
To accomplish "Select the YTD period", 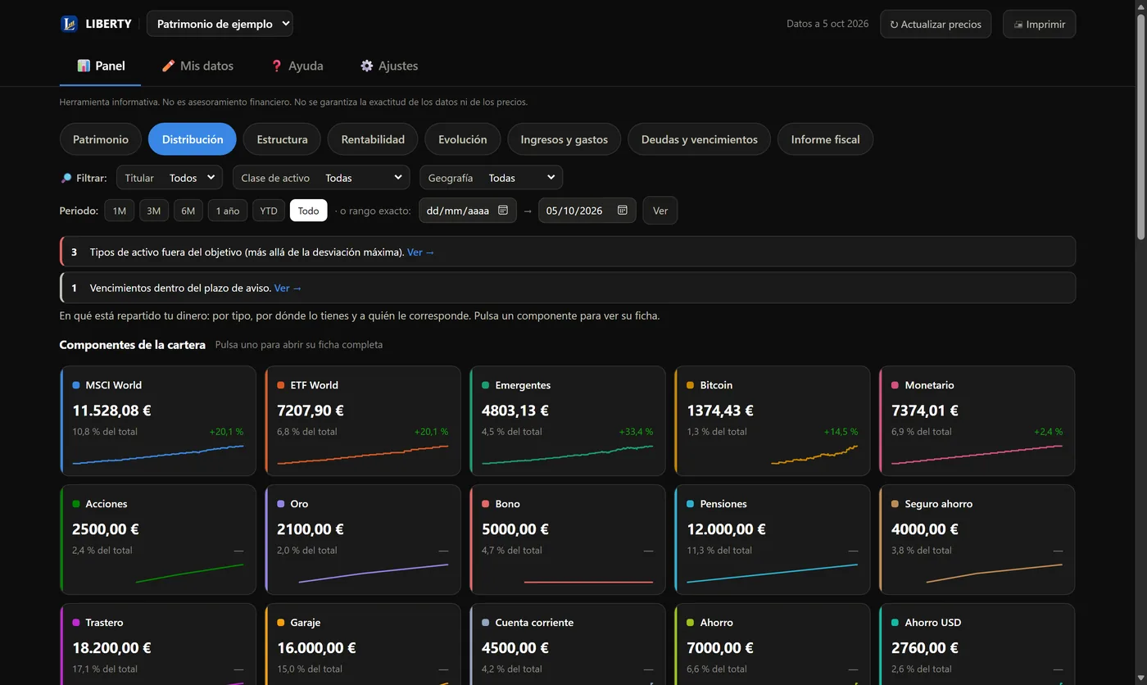I will coord(268,211).
